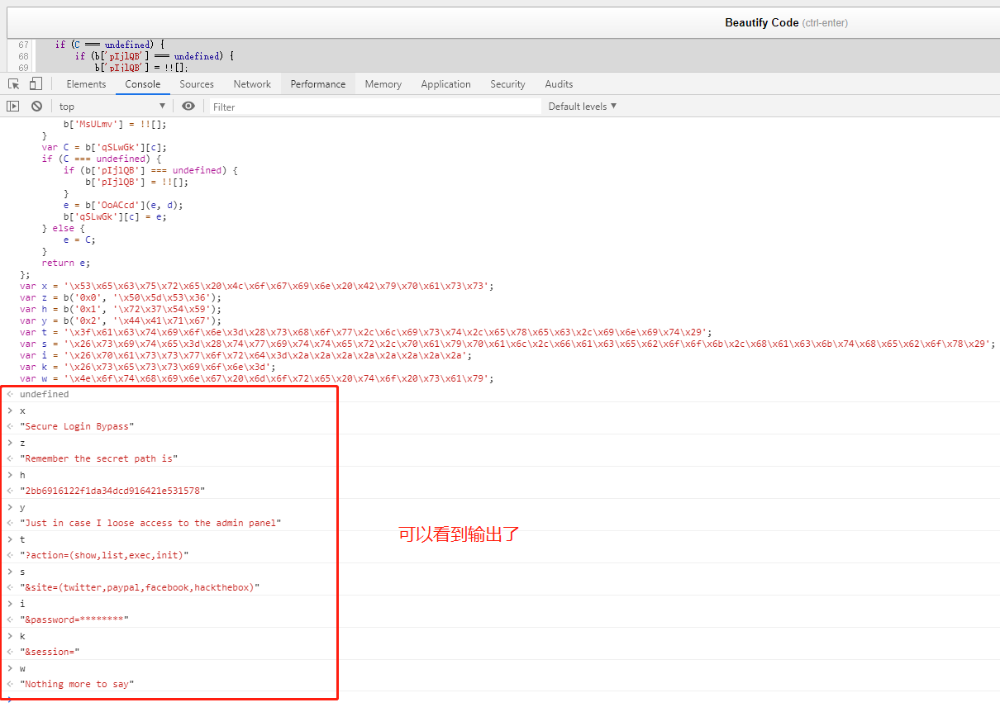1000x712 pixels.
Task: Click the line "var y = b('0x2'..."
Action: pyautogui.click(x=121, y=320)
